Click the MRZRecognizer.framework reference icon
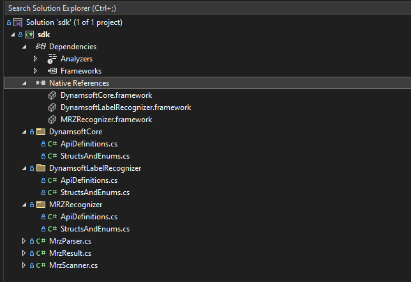 (53, 120)
